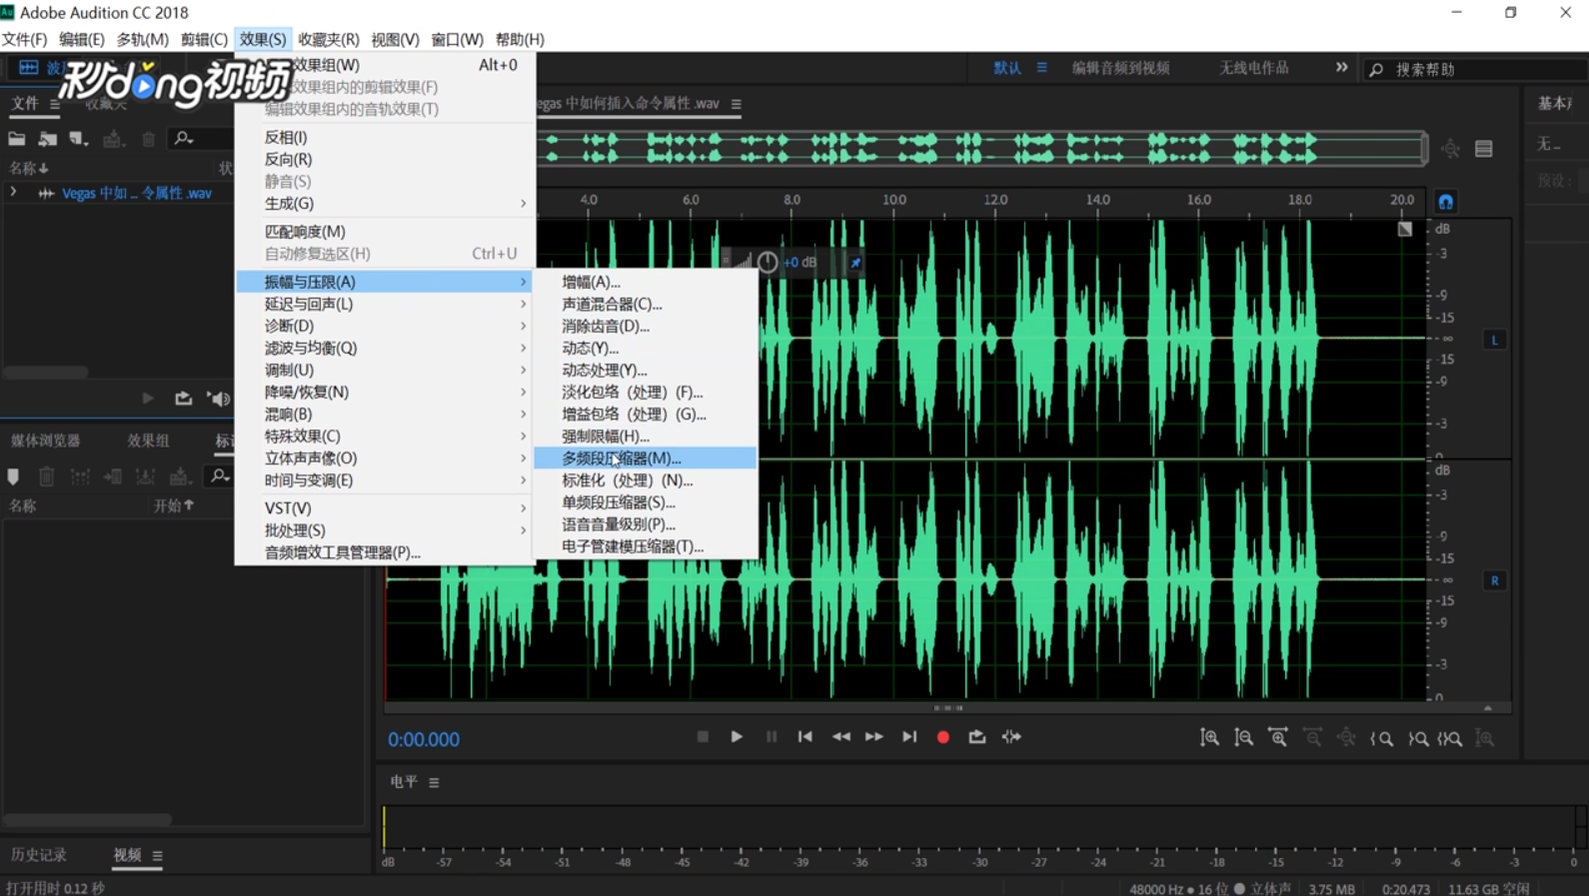The width and height of the screenshot is (1589, 896).
Task: Toggle Loop Playback in transport
Action: coord(977,737)
